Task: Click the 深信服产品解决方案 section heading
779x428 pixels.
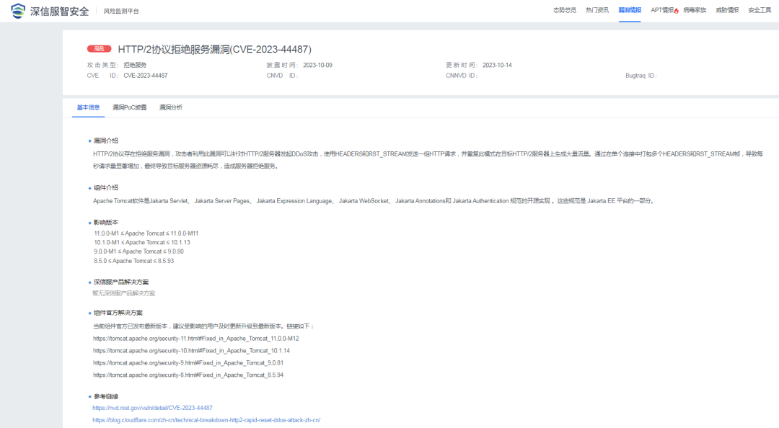Action: tap(120, 282)
